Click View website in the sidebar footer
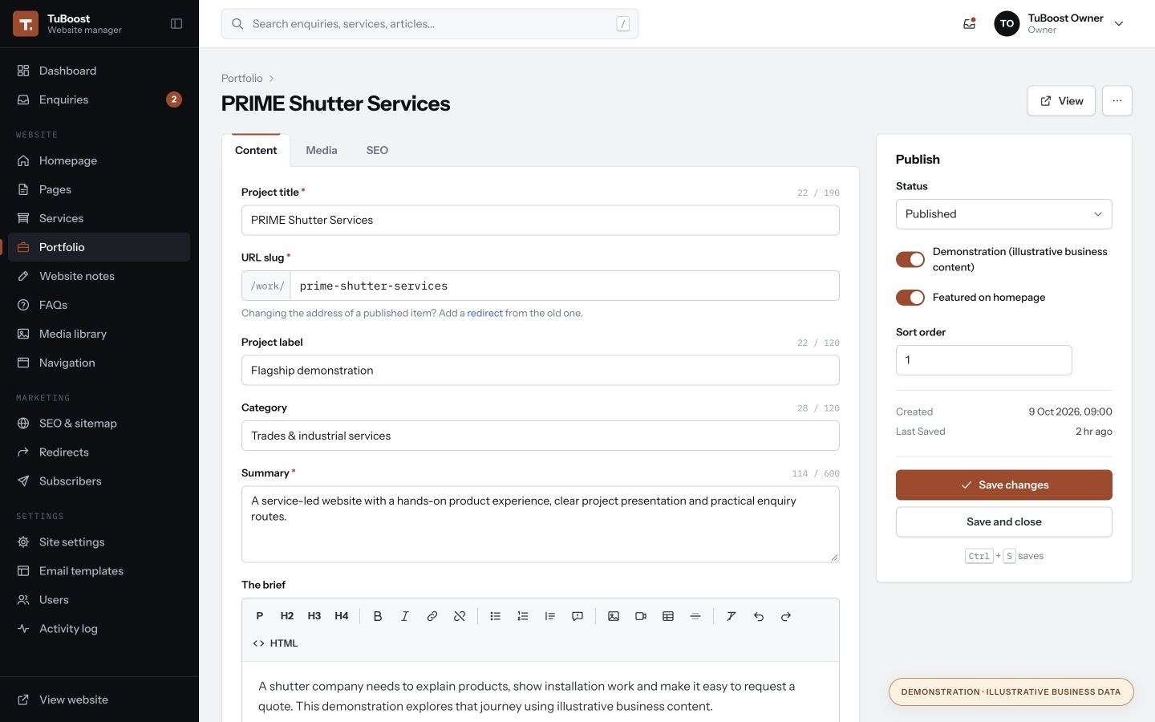This screenshot has width=1155, height=722. 99,700
